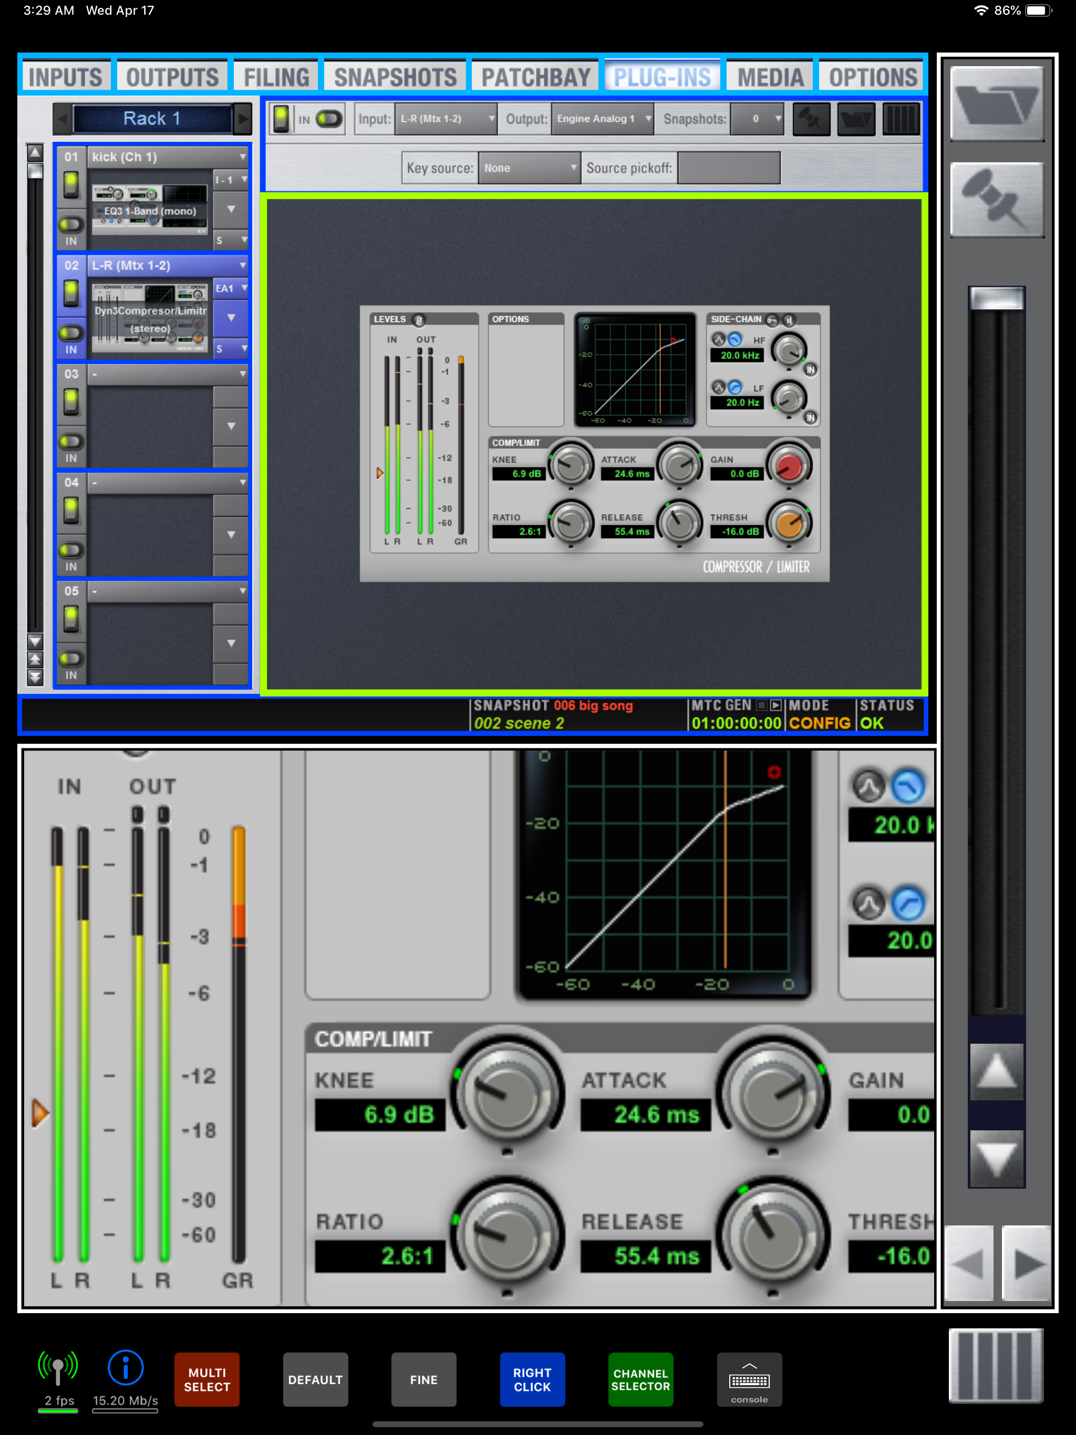This screenshot has width=1076, height=1435.
Task: Toggle power switch on rack slot 03
Action: [71, 402]
